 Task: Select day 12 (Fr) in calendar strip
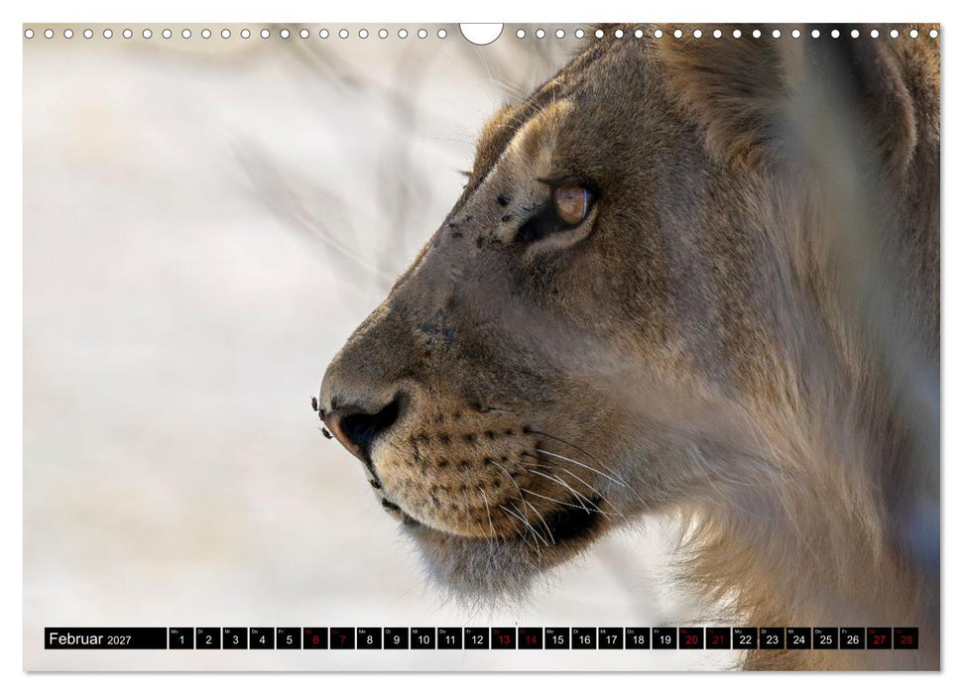tap(477, 638)
